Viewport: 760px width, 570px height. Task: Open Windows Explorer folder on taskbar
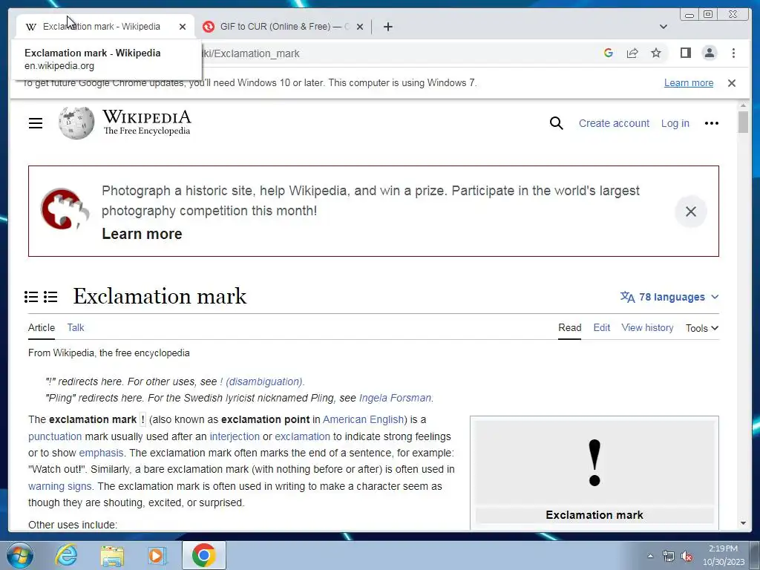click(x=112, y=556)
